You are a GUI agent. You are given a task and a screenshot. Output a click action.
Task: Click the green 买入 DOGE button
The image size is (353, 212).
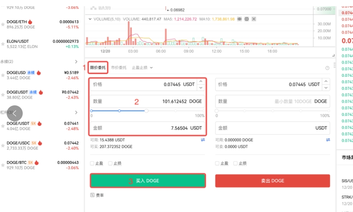[x=148, y=181]
